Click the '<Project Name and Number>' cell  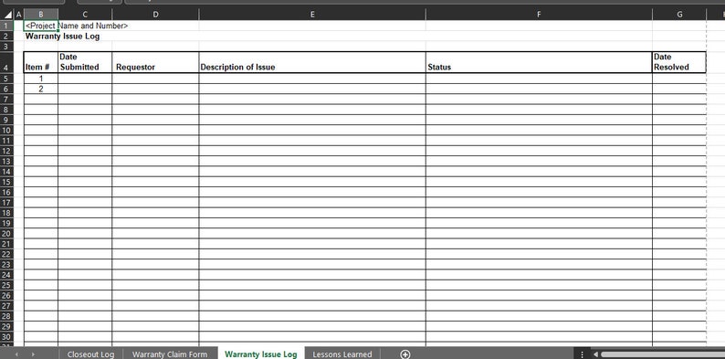pos(41,26)
